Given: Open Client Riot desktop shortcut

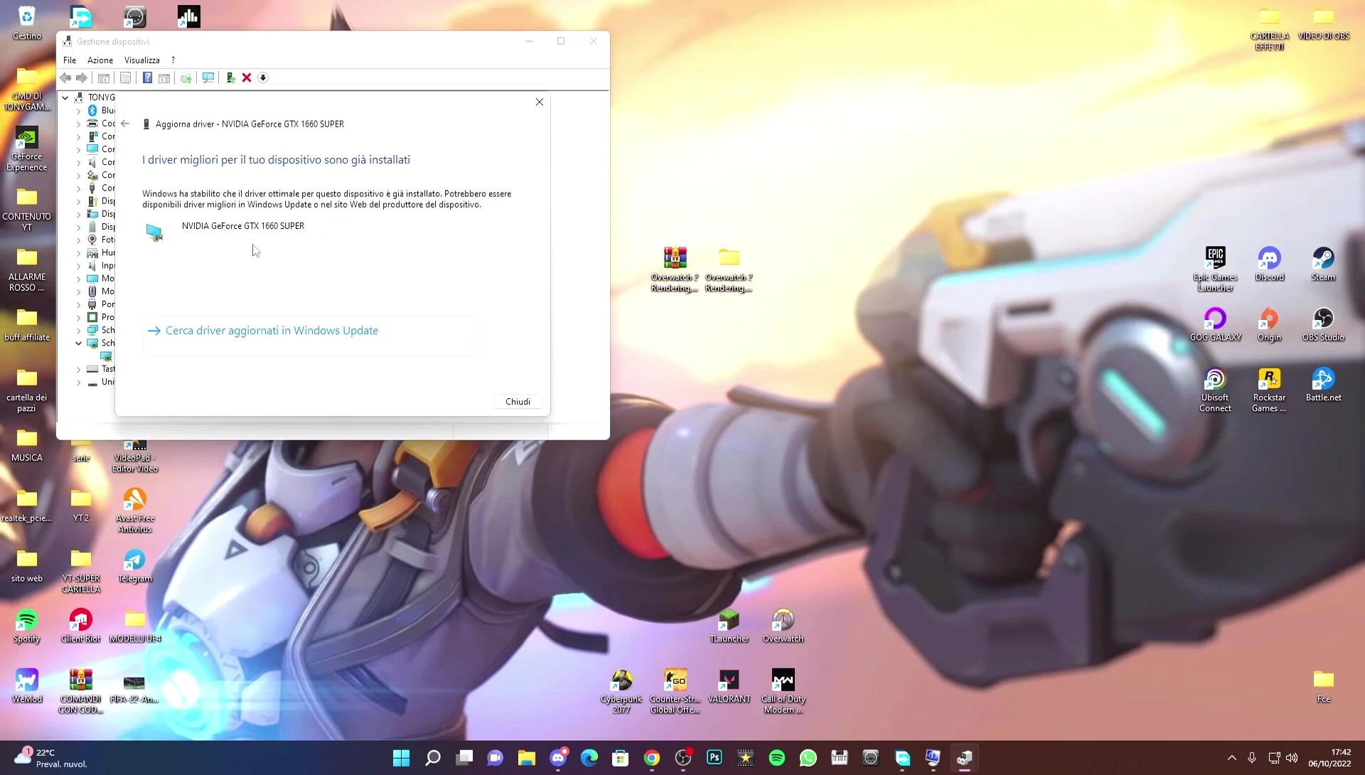Looking at the screenshot, I should [x=81, y=626].
